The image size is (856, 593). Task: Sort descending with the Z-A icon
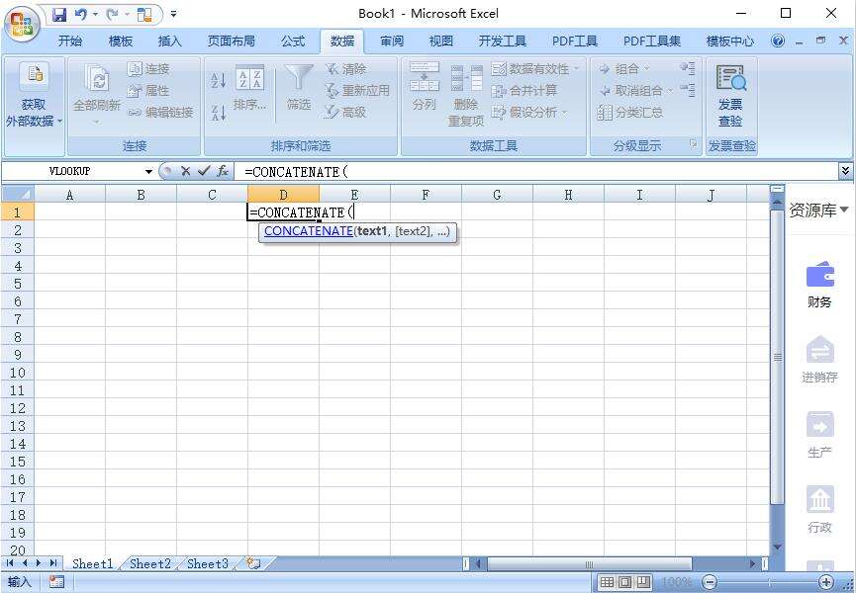coord(219,113)
